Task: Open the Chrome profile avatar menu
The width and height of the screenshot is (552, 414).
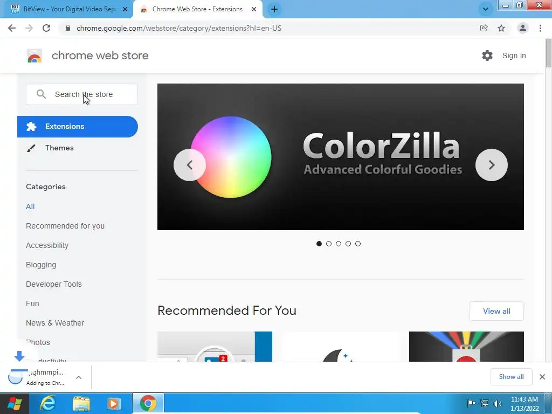Action: pyautogui.click(x=523, y=28)
